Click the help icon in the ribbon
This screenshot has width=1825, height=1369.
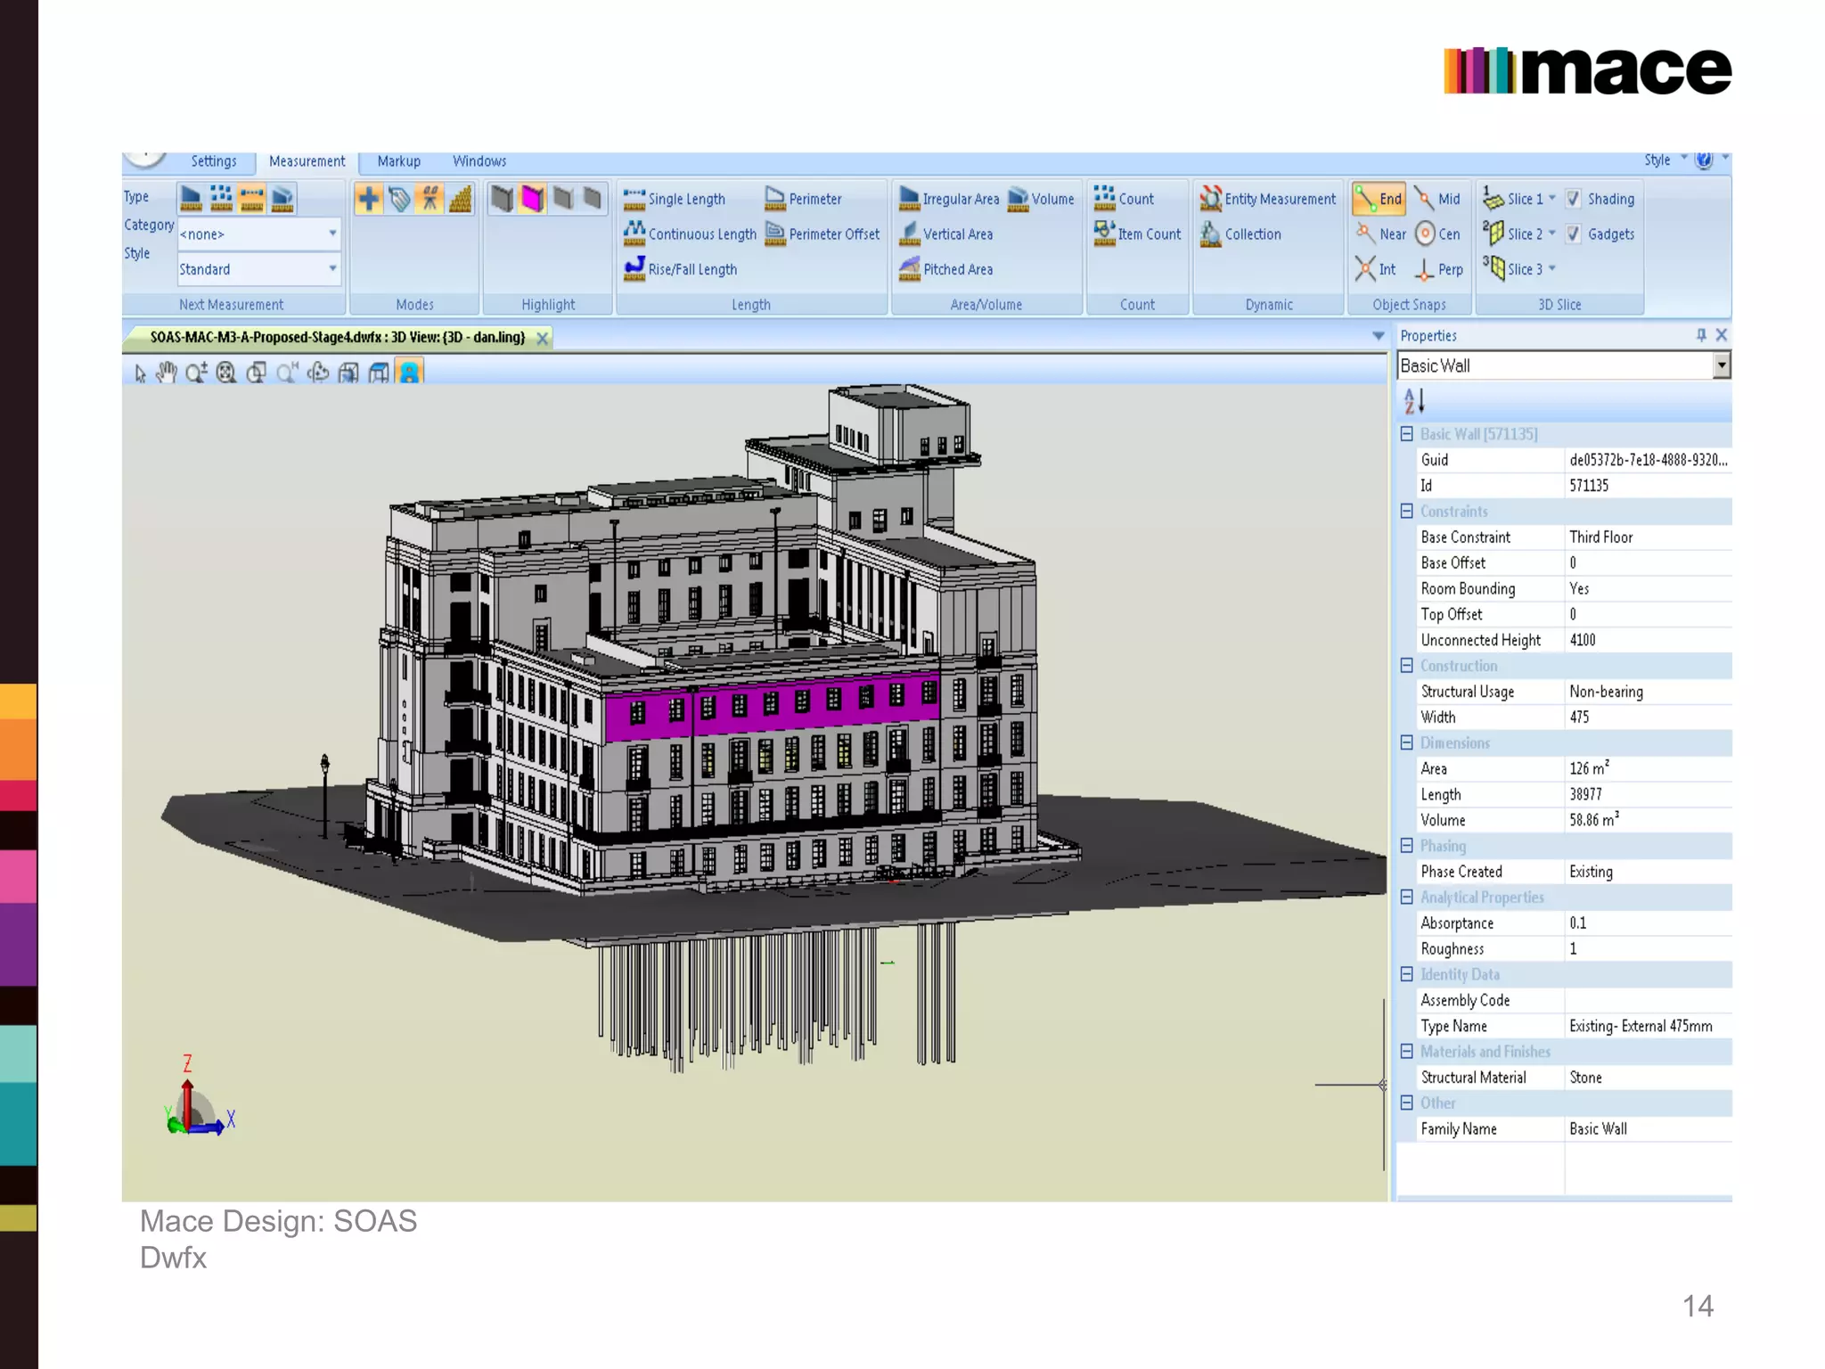point(1704,160)
